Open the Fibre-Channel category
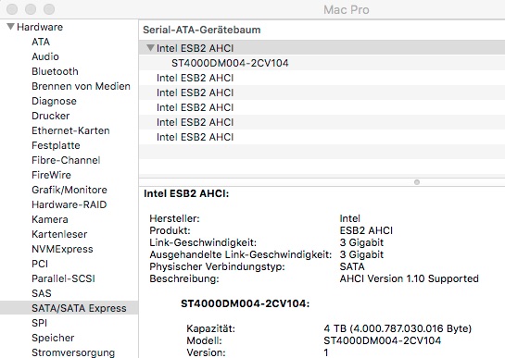This screenshot has height=358, width=505. pos(66,160)
